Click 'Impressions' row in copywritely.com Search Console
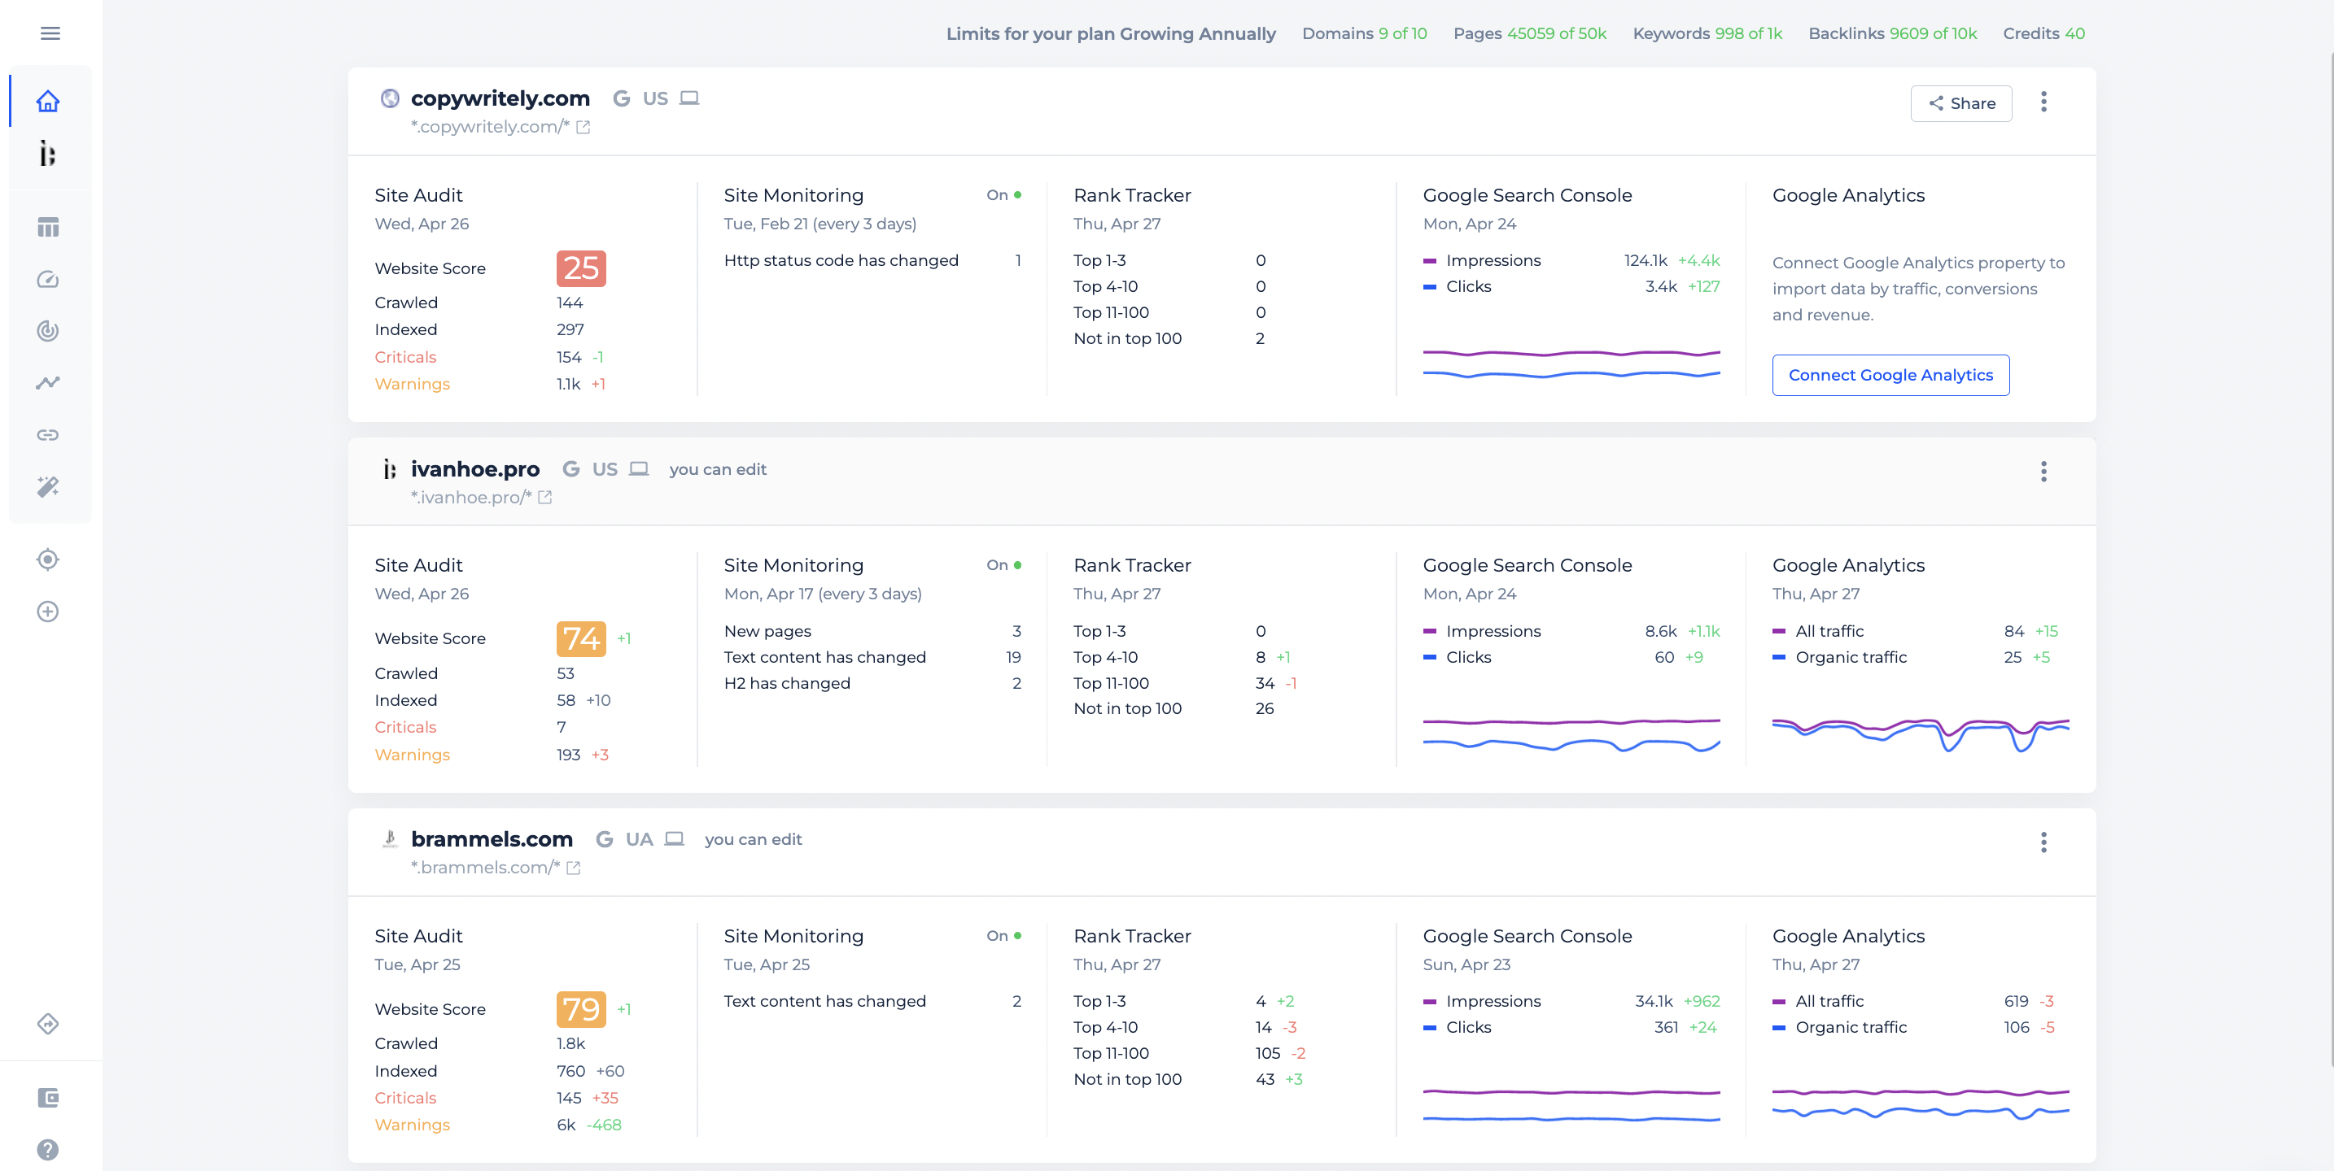The height and width of the screenshot is (1171, 2334). (1571, 260)
